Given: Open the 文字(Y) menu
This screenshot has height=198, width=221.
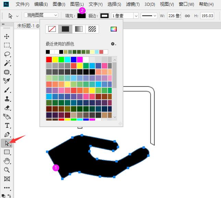Looking at the screenshot, I should coord(96,4).
